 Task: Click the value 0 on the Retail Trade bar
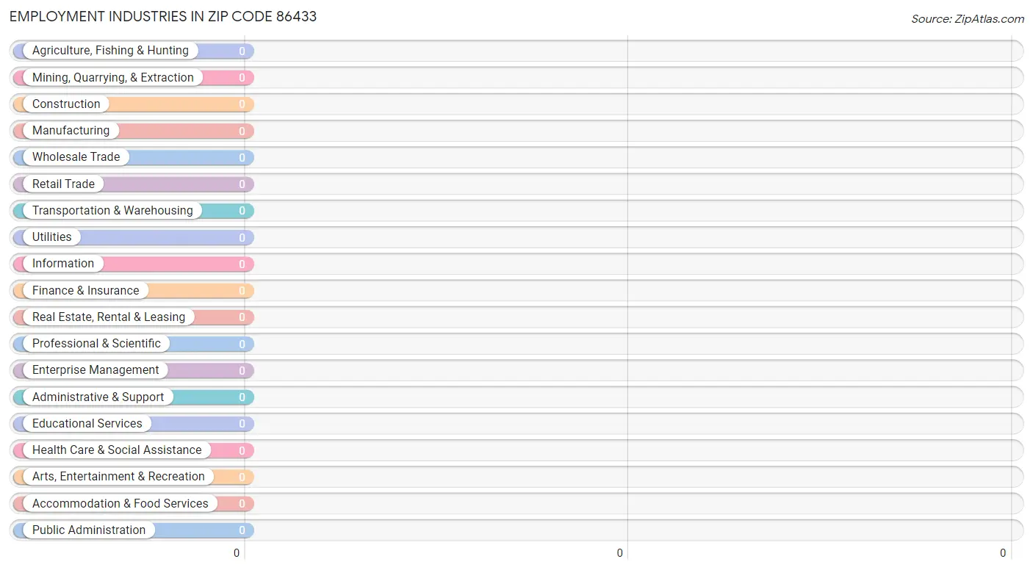tap(242, 184)
